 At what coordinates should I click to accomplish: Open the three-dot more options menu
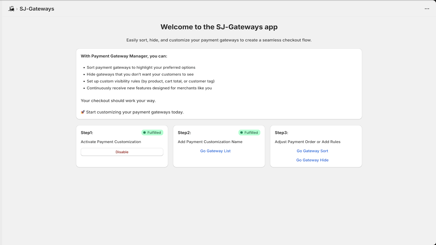[x=427, y=9]
